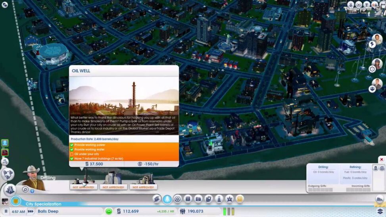Open the data layers stack icon

(x=380, y=211)
